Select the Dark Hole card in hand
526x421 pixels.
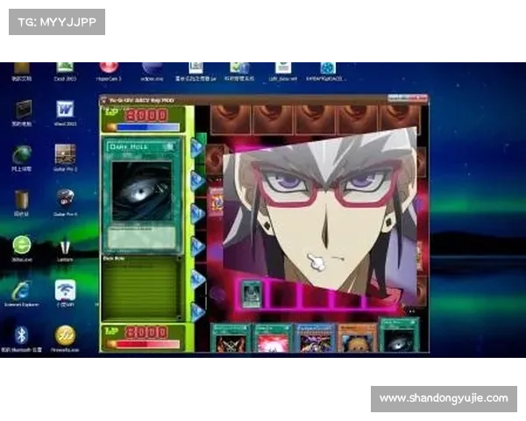pyautogui.click(x=399, y=336)
